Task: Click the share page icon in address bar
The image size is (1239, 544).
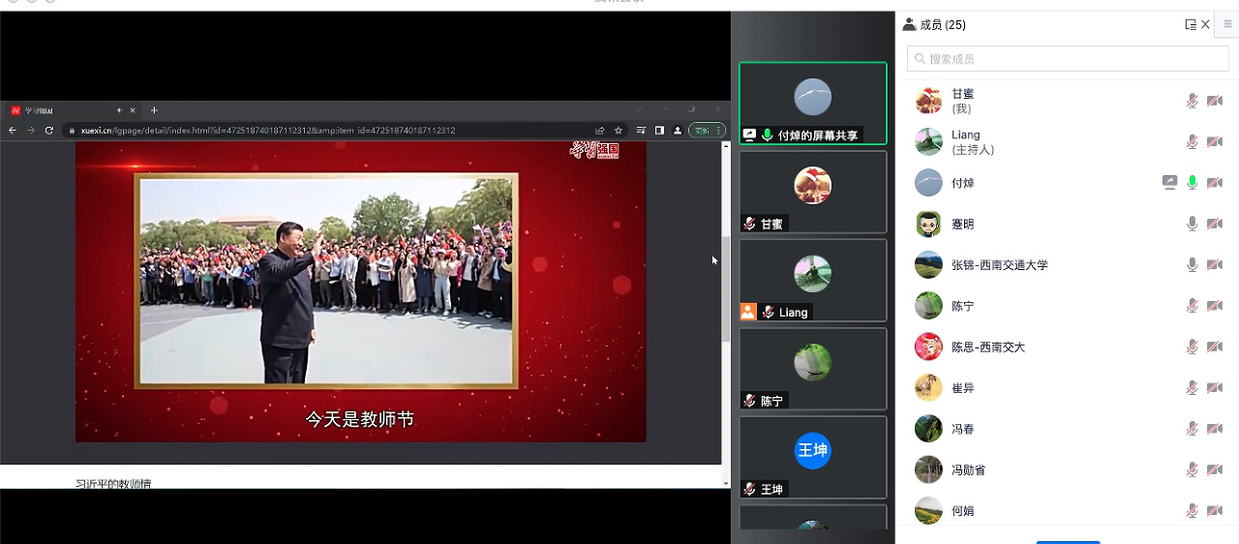Action: (x=600, y=131)
